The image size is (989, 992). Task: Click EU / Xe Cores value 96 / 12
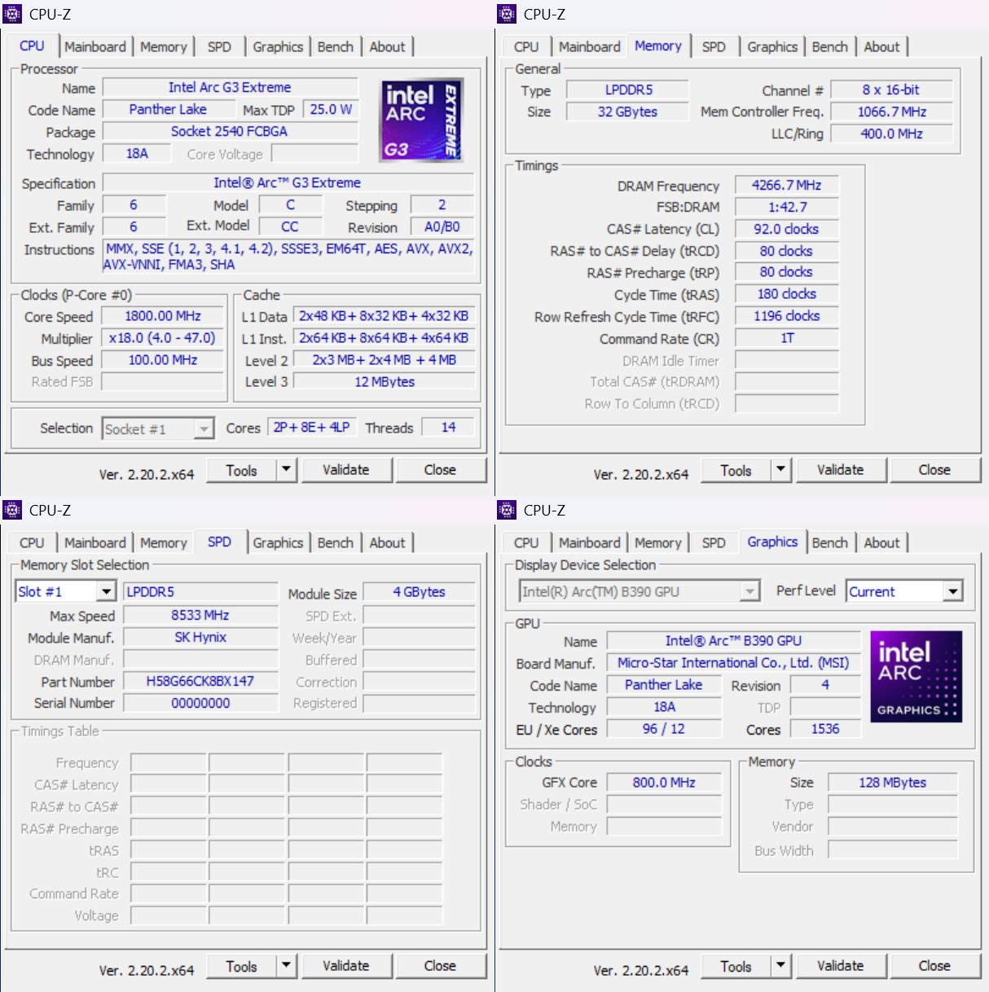(x=664, y=729)
